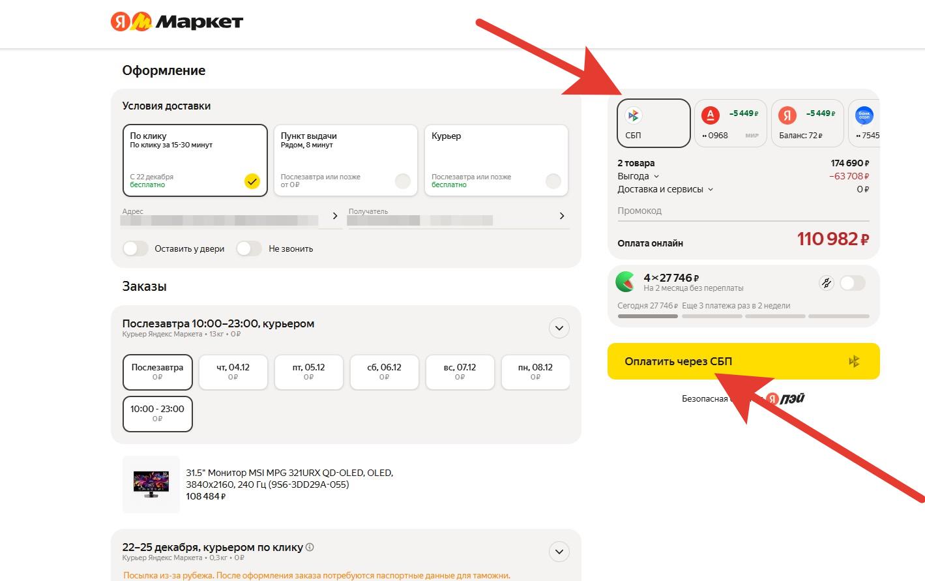The width and height of the screenshot is (925, 581).
Task: Turn on the Split 4×27 746 ₽ toggle
Action: point(853,283)
